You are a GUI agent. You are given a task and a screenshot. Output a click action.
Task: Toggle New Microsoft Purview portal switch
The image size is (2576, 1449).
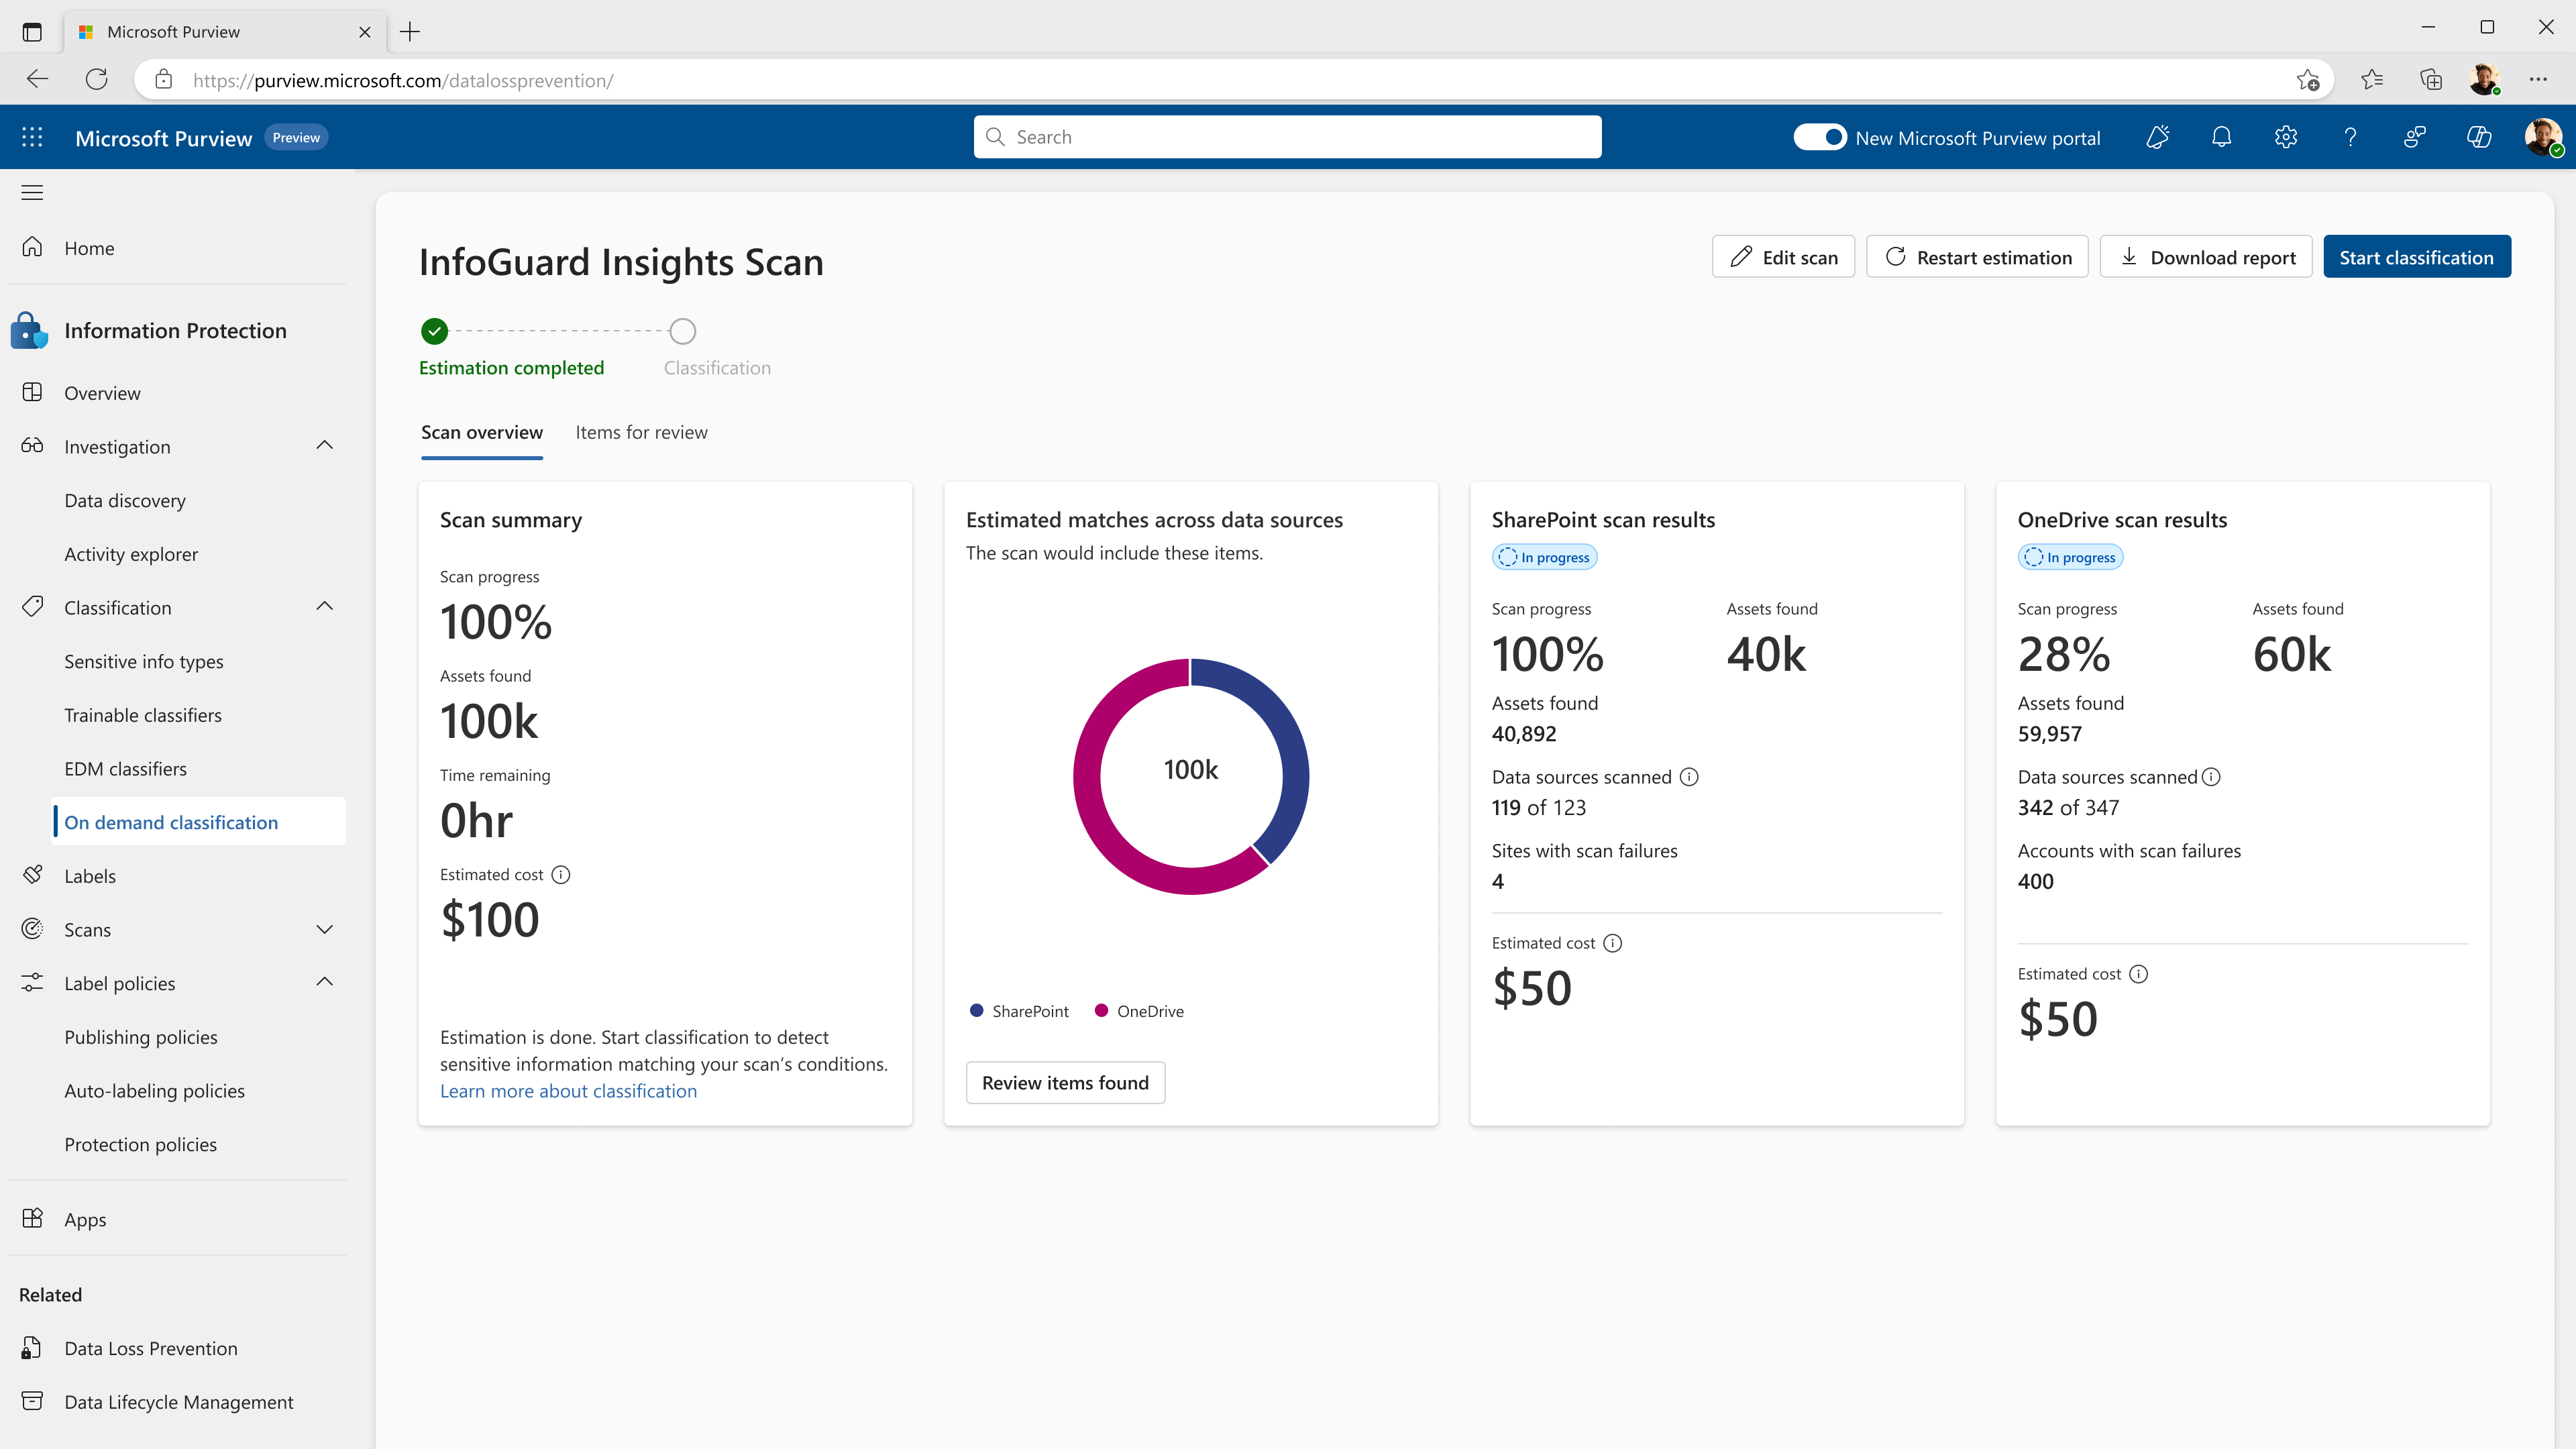(1820, 137)
